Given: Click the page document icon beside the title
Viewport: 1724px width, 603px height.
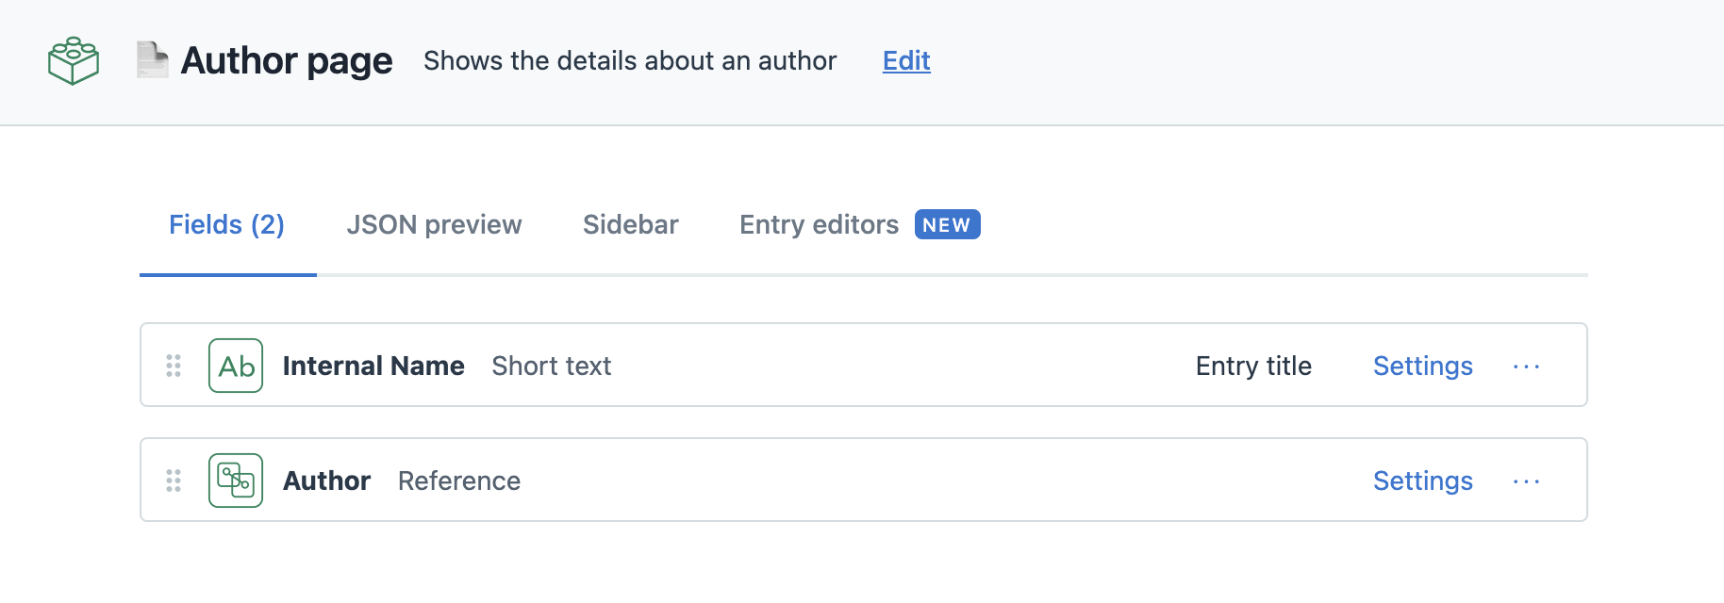Looking at the screenshot, I should coord(152,59).
